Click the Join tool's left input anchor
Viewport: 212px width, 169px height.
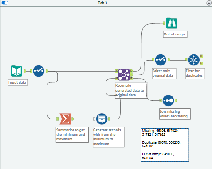117,71
